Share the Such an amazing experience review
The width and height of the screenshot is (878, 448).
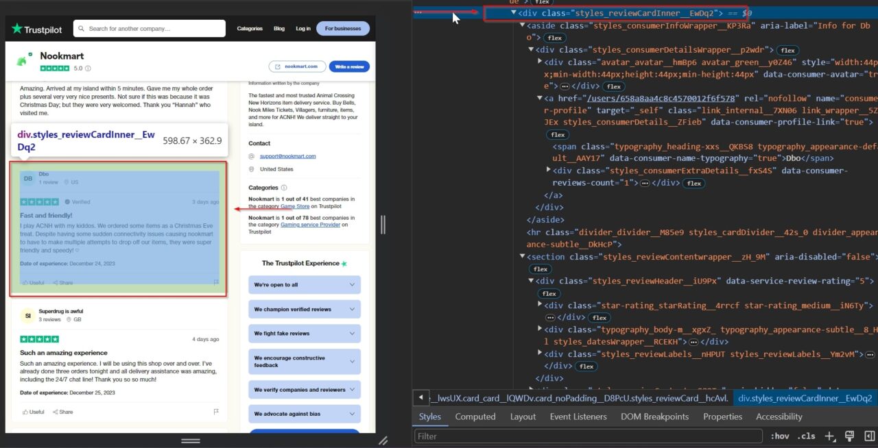62,412
